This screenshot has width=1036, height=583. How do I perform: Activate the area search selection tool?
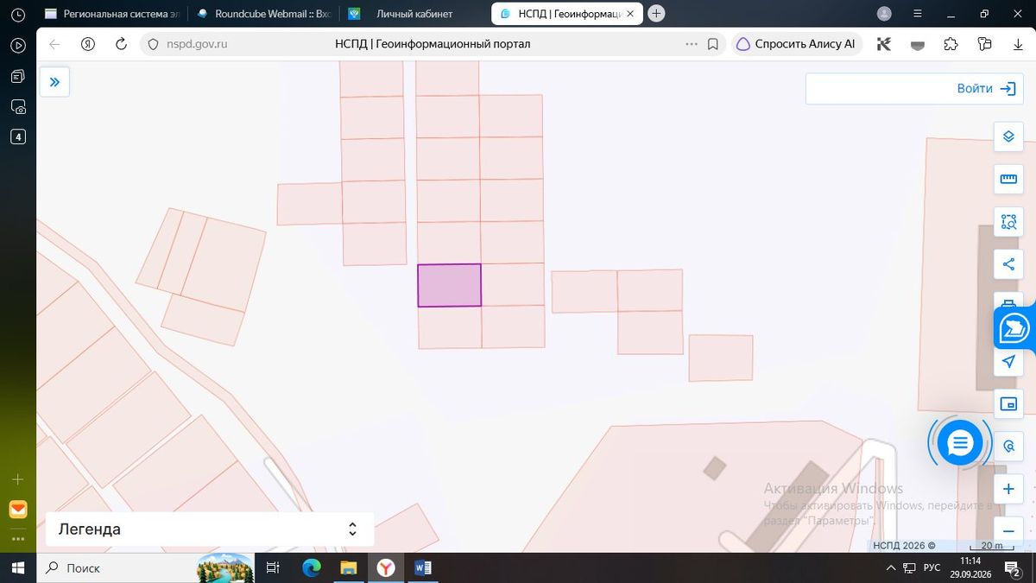click(x=1008, y=222)
